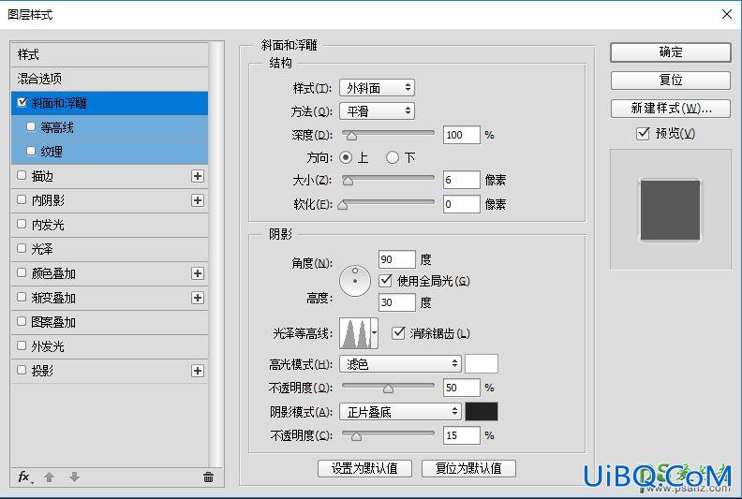Add another 描边 effect with plus icon

(198, 176)
